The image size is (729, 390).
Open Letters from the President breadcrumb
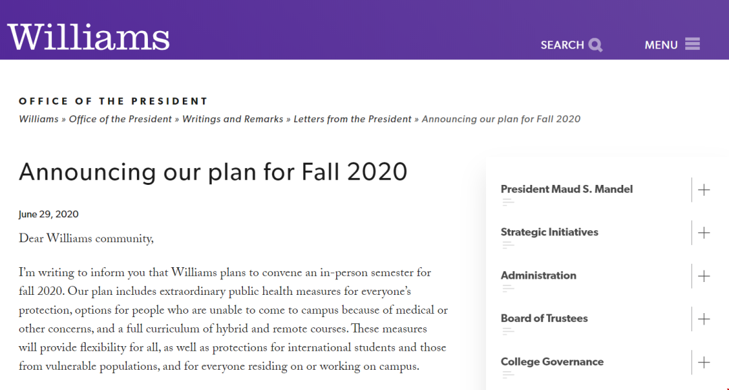[352, 119]
